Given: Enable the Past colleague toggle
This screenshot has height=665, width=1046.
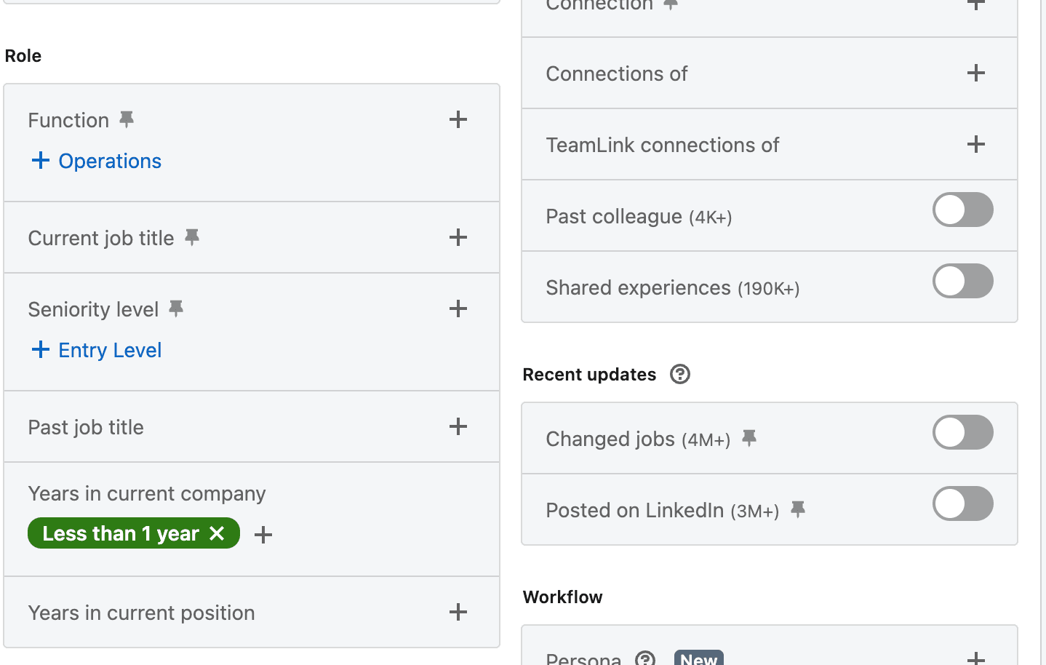Looking at the screenshot, I should click(962, 210).
